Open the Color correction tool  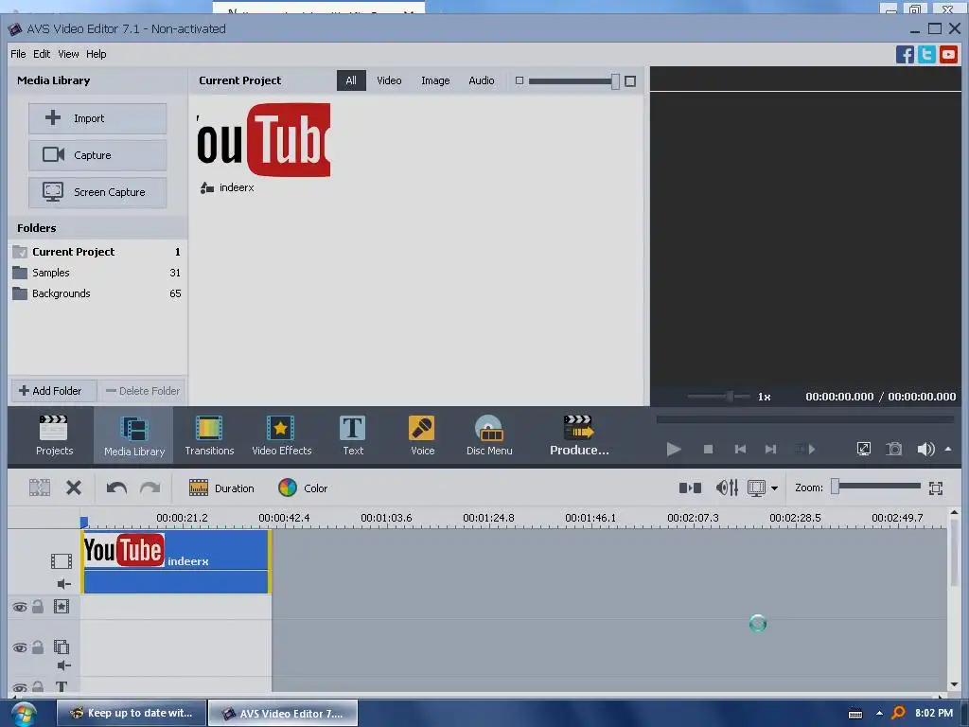[x=303, y=488]
